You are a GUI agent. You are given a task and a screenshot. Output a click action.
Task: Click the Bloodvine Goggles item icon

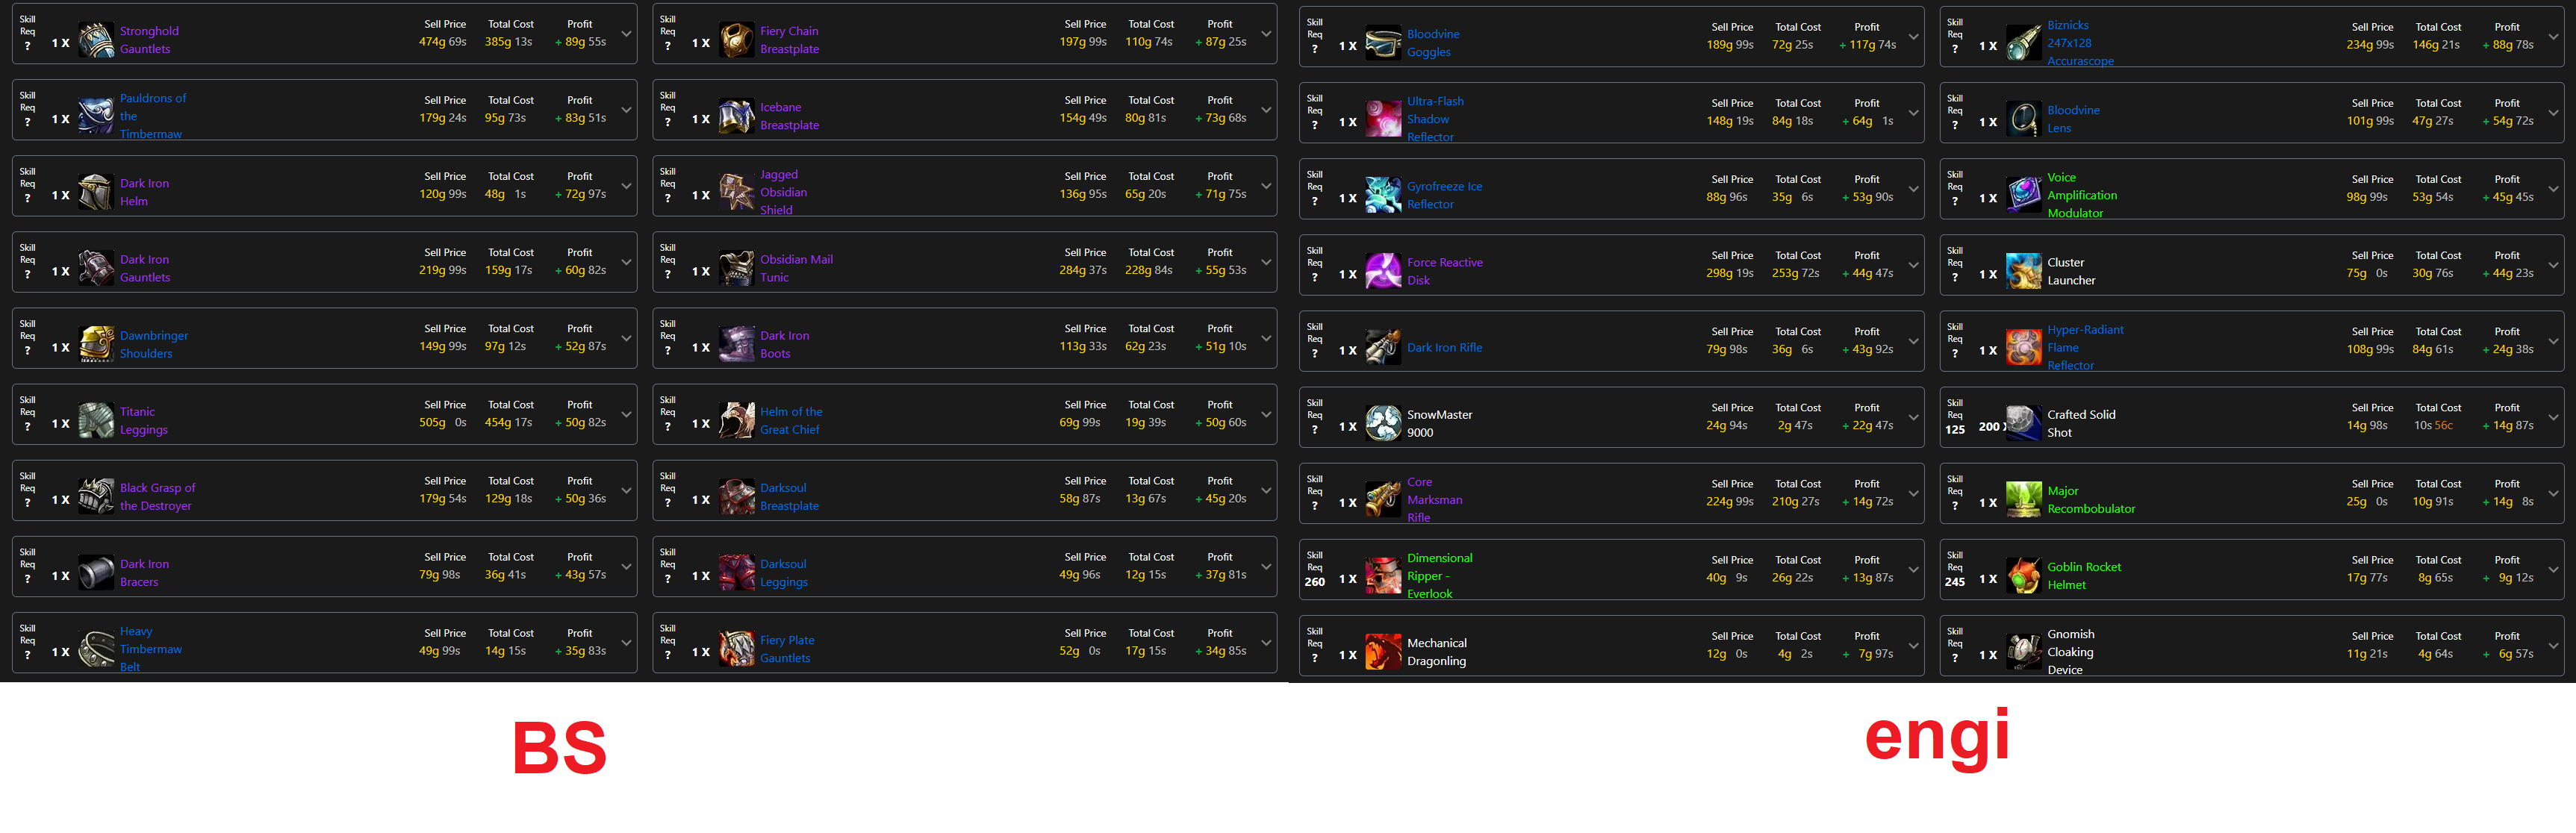click(1383, 43)
